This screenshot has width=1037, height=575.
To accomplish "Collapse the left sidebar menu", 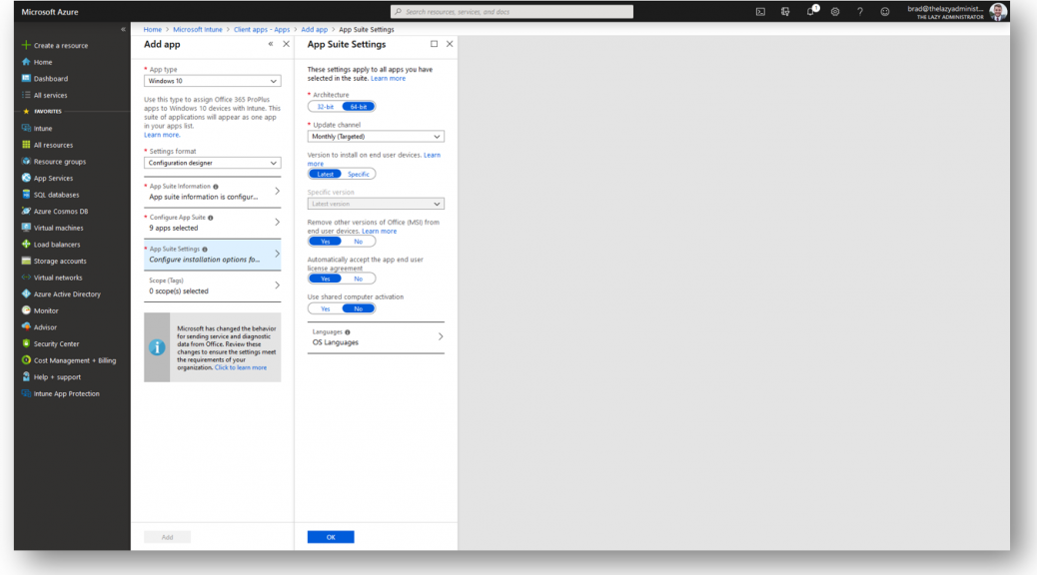I will tap(123, 29).
